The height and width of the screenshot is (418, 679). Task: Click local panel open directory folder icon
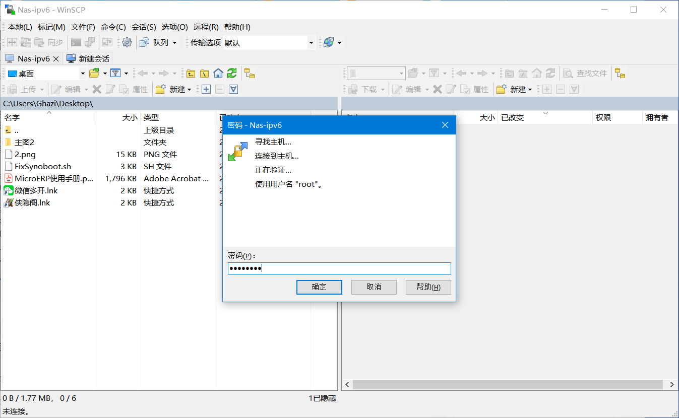94,74
